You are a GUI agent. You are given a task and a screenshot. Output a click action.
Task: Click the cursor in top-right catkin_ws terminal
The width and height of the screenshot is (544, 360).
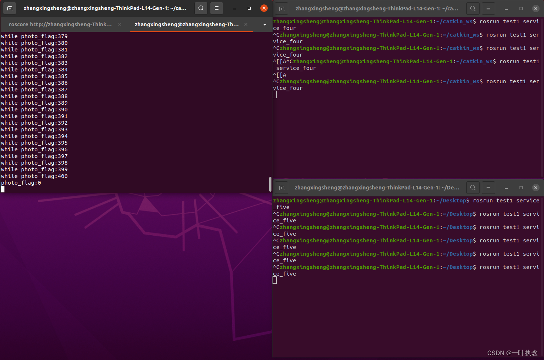275,95
